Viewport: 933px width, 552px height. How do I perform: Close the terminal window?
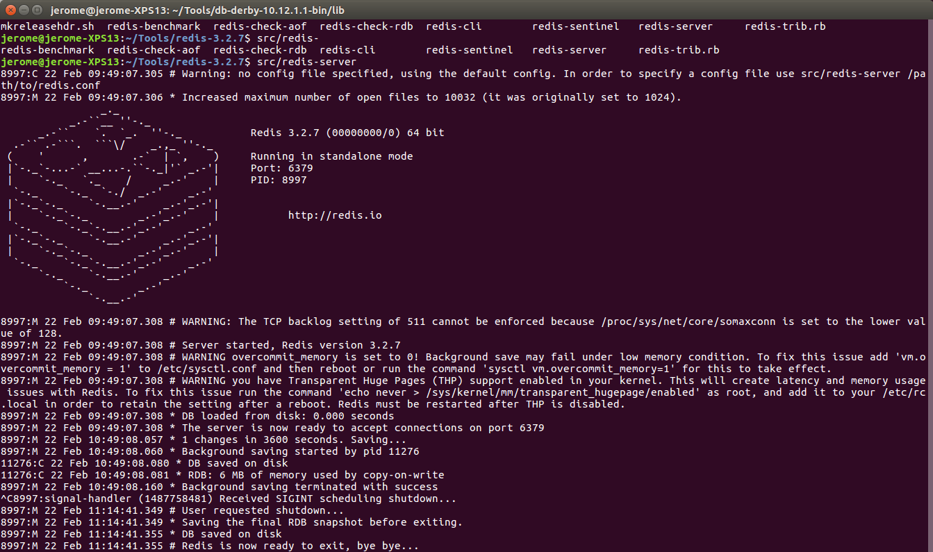pyautogui.click(x=9, y=10)
